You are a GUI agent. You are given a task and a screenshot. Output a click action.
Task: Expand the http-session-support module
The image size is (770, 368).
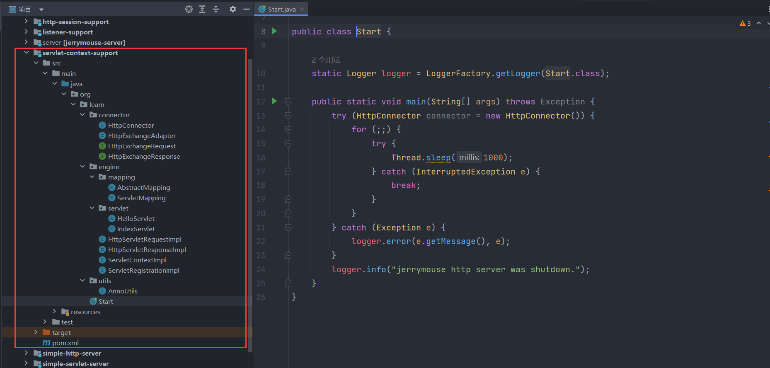click(x=26, y=21)
